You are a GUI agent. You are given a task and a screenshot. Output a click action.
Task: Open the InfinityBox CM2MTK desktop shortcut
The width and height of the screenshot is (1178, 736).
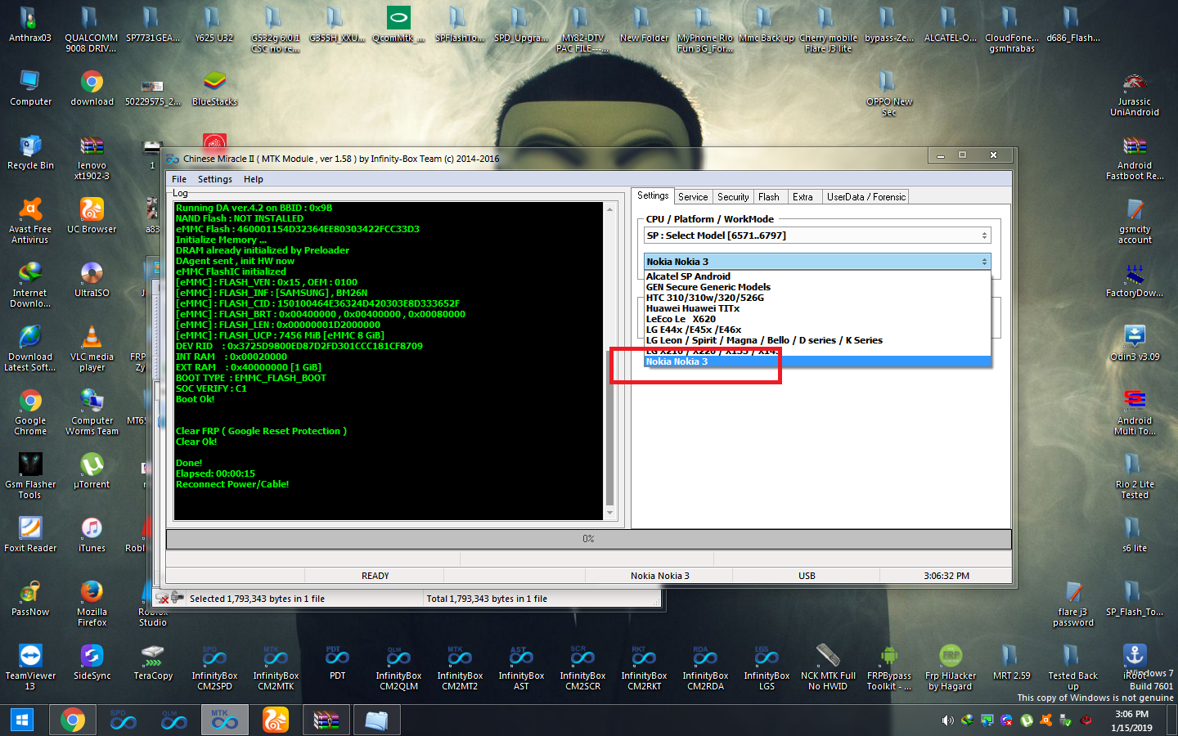[x=276, y=666]
